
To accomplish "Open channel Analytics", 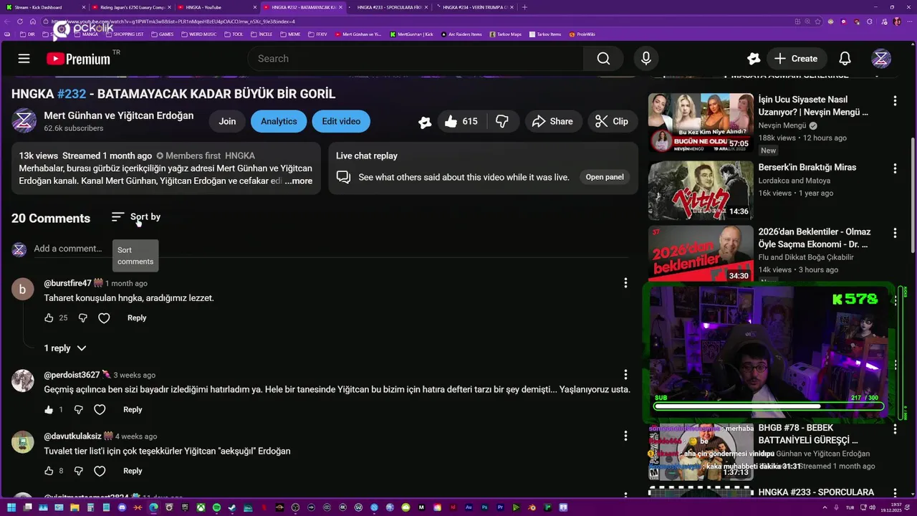I will (x=279, y=121).
